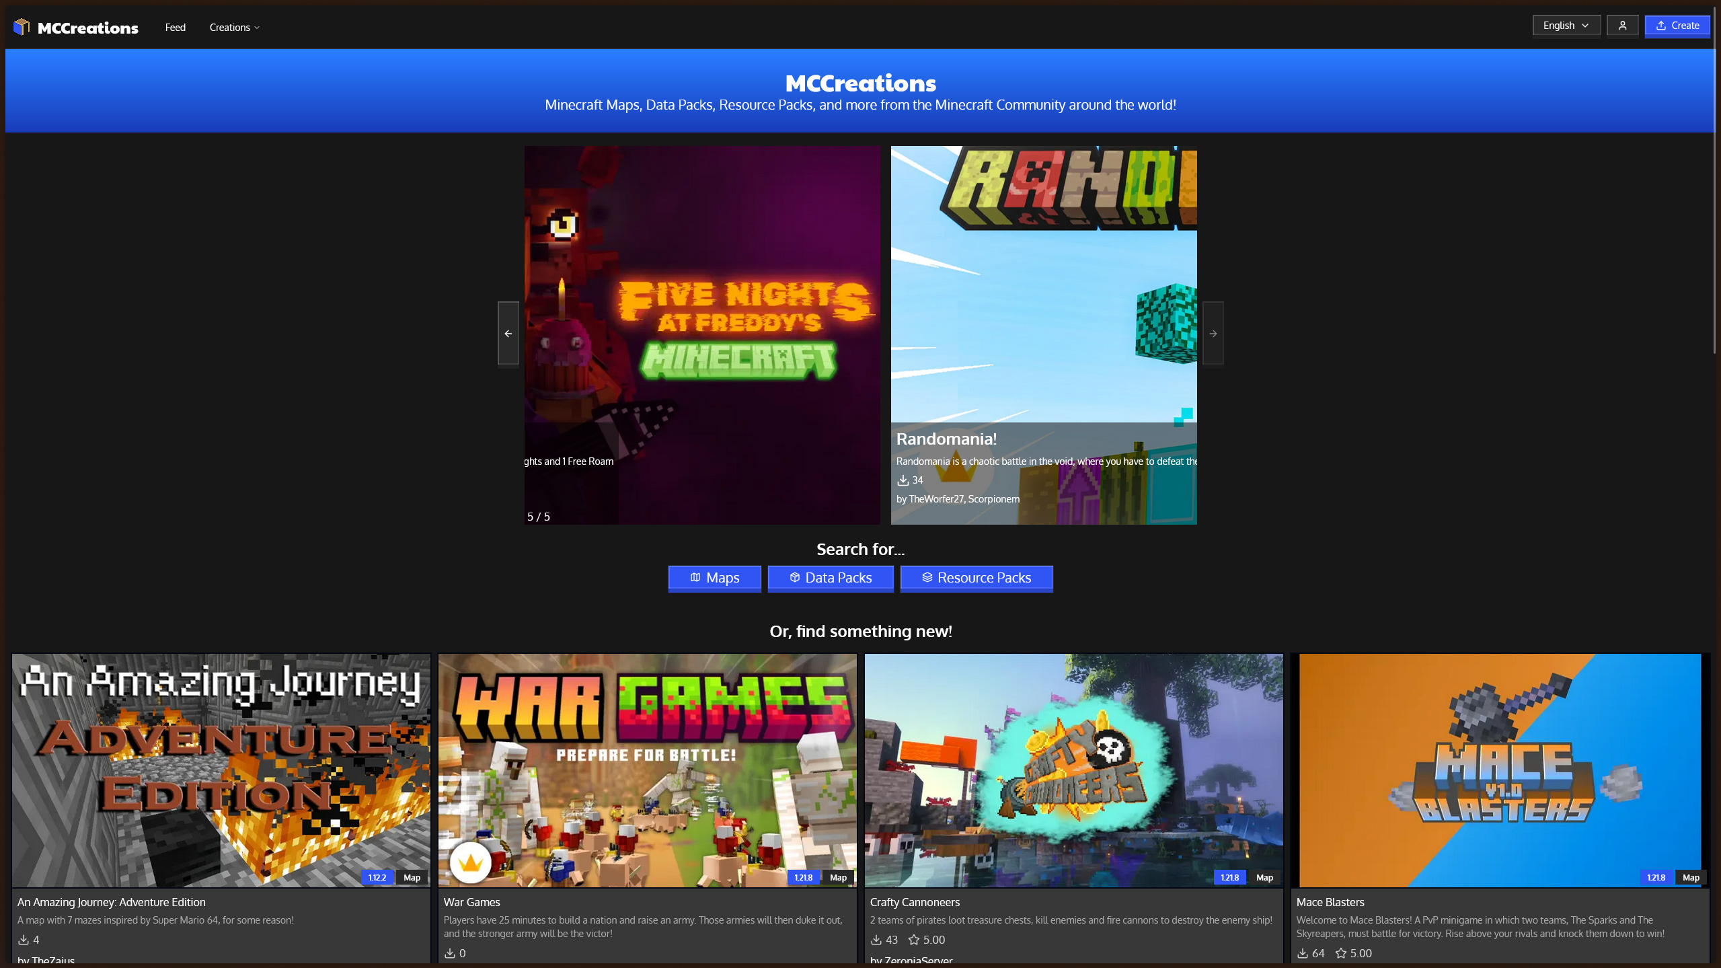Click download icon on Mace Blasters card

click(1302, 953)
